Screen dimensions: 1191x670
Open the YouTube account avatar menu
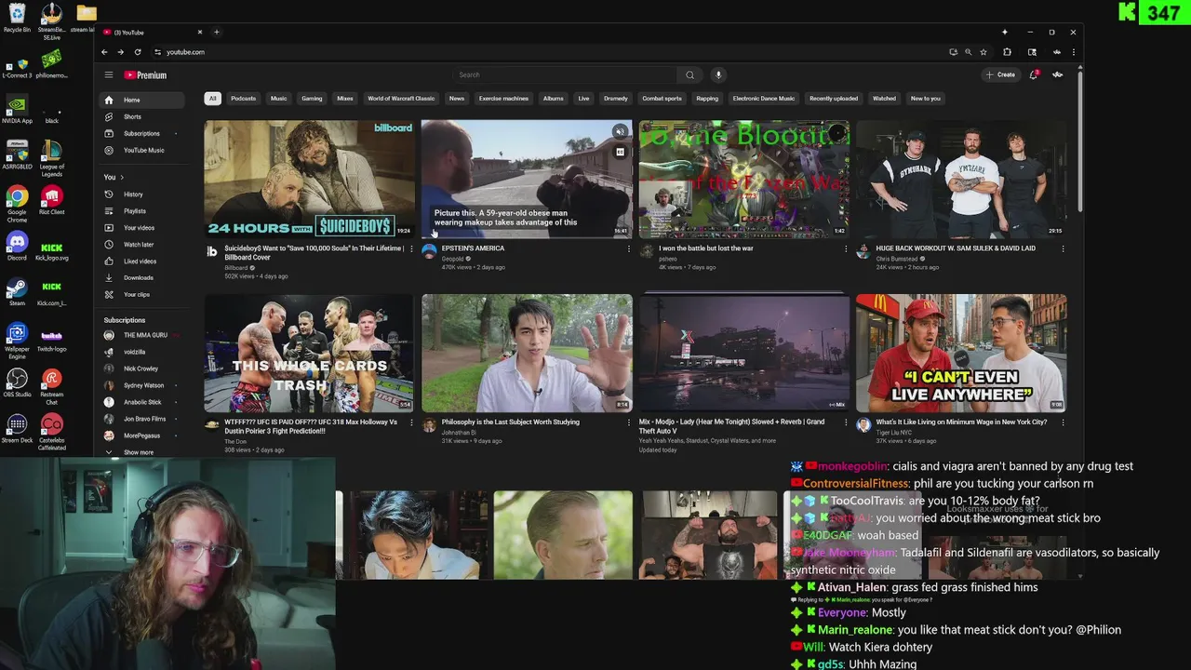(x=1058, y=74)
